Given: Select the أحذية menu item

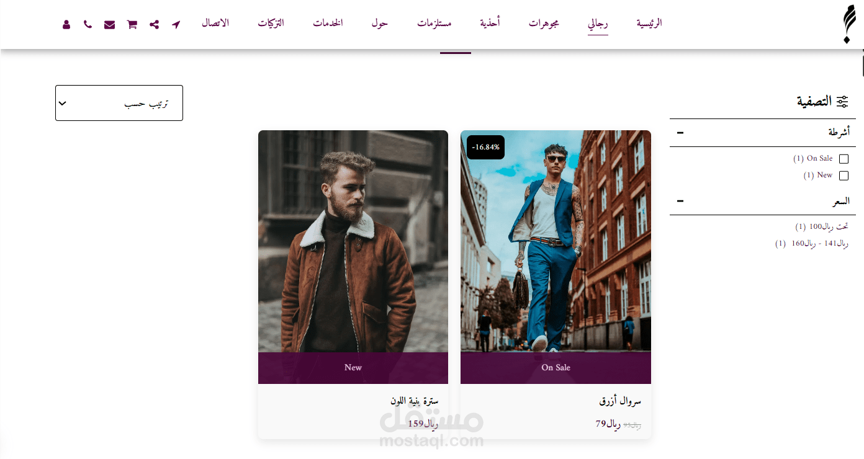Looking at the screenshot, I should click(490, 23).
